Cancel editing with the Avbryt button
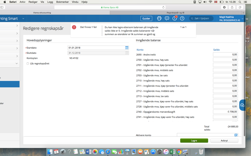 coord(224,140)
